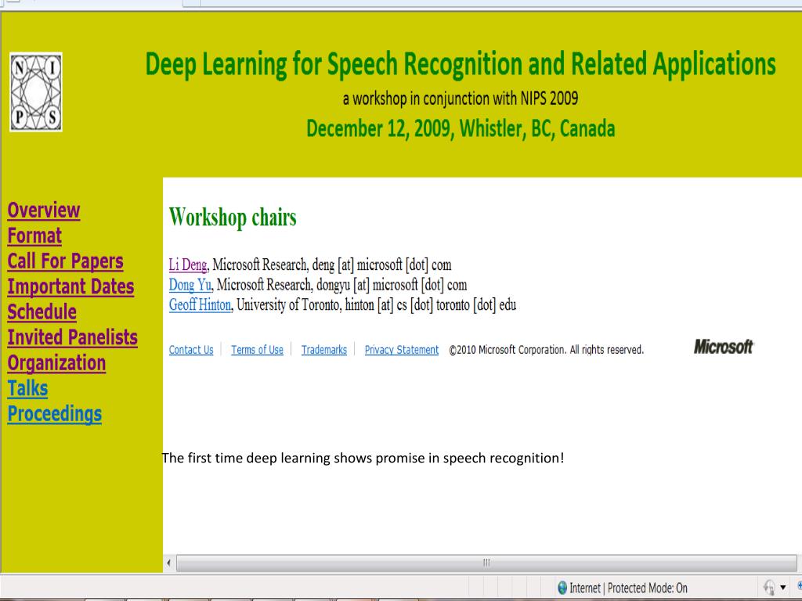View the Schedule page
802x601 pixels.
click(x=42, y=312)
